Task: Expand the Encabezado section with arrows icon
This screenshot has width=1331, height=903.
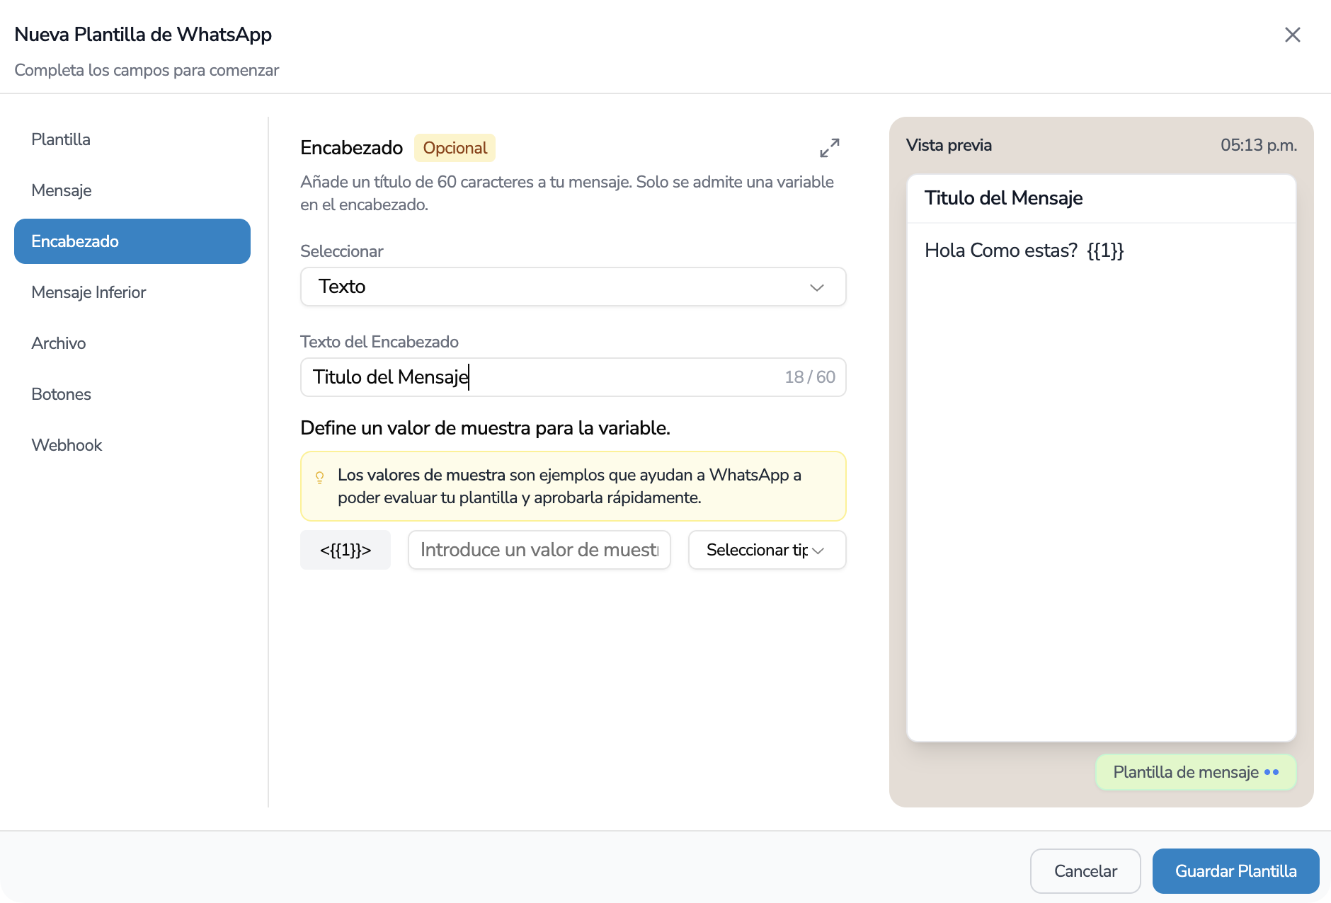Action: coord(830,148)
